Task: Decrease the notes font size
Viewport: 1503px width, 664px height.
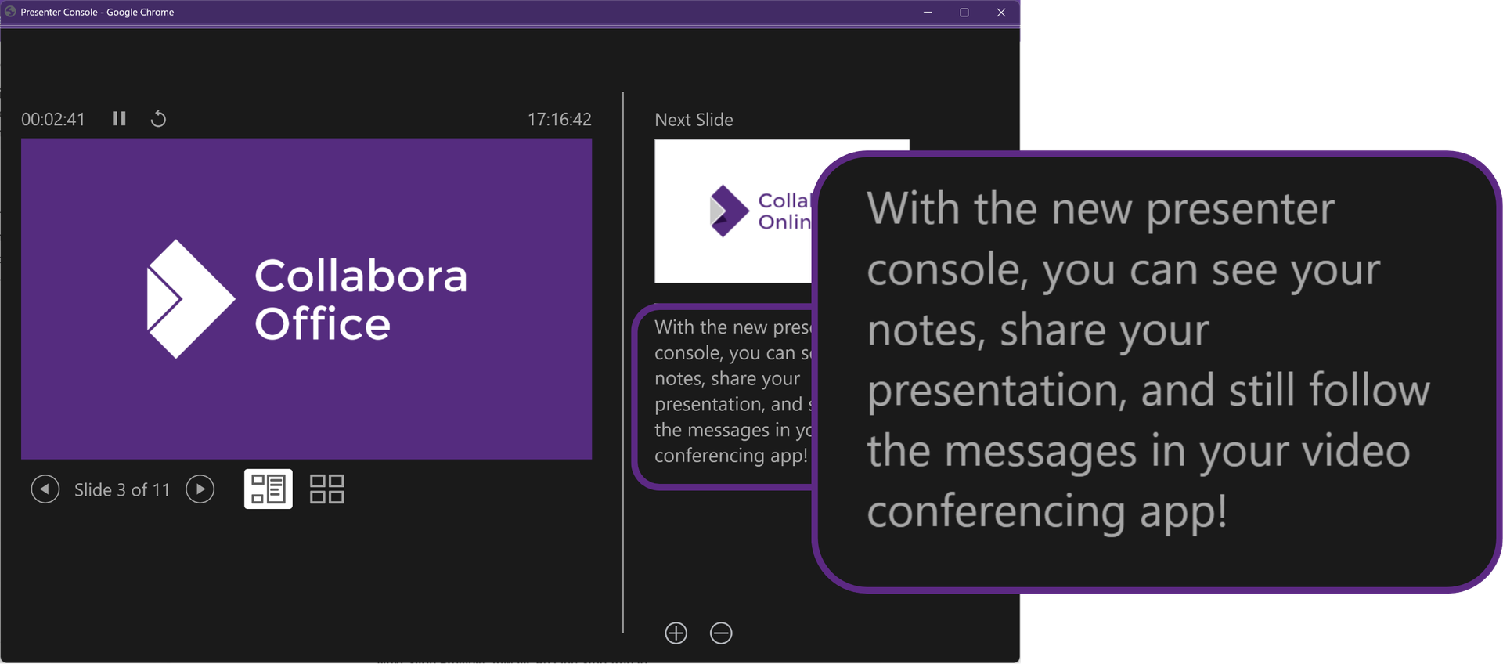Action: [x=721, y=633]
